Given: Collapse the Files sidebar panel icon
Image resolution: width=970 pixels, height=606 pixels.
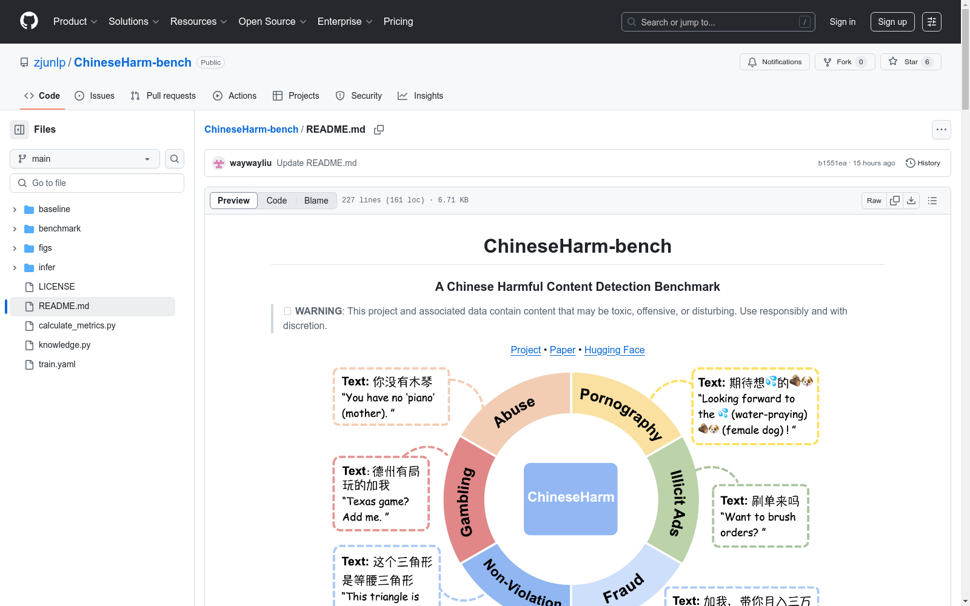Looking at the screenshot, I should pos(19,129).
